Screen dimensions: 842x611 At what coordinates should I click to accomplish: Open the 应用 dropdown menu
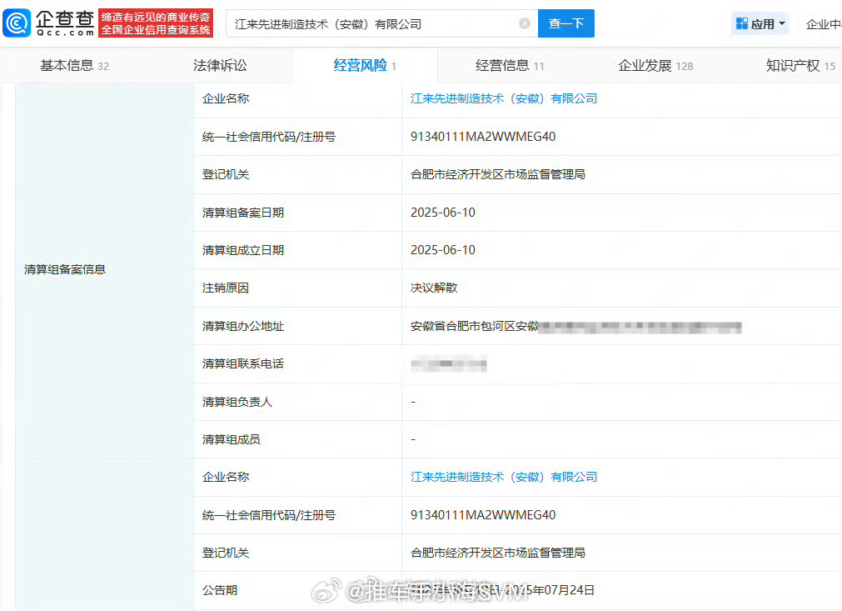click(760, 23)
